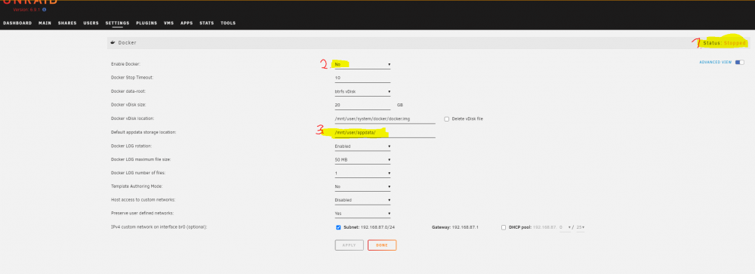Click the Docker vDisk location field

point(385,119)
